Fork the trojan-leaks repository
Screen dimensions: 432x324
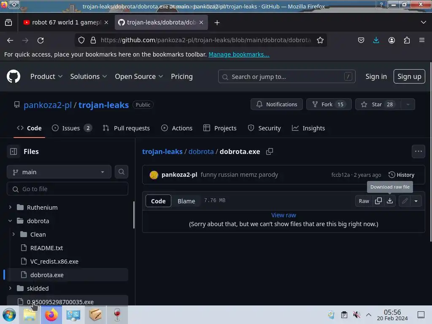point(329,105)
